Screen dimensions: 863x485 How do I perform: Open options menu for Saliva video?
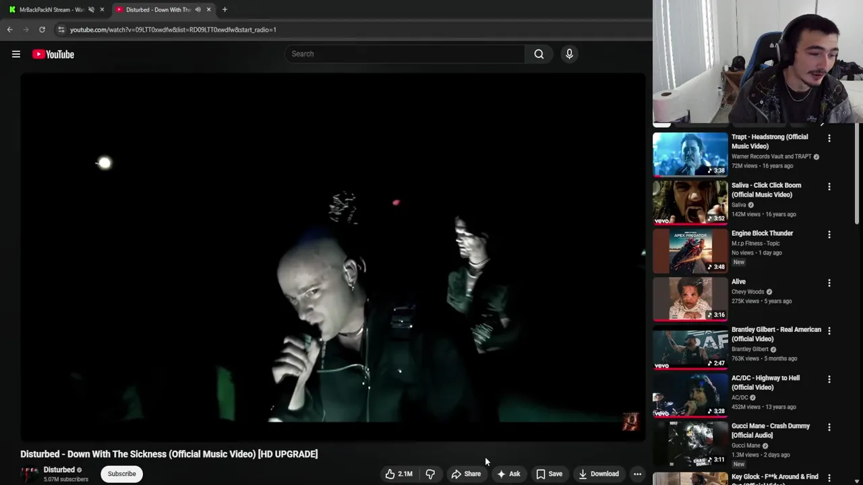coord(829,187)
